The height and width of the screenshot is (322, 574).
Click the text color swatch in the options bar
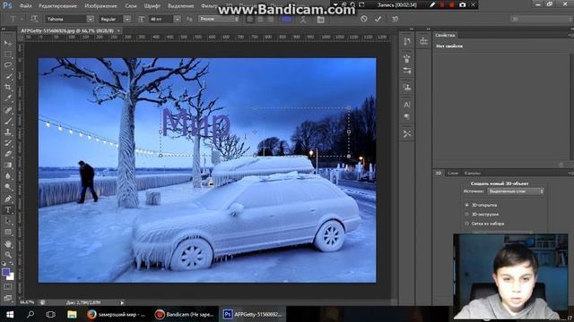pyautogui.click(x=287, y=19)
